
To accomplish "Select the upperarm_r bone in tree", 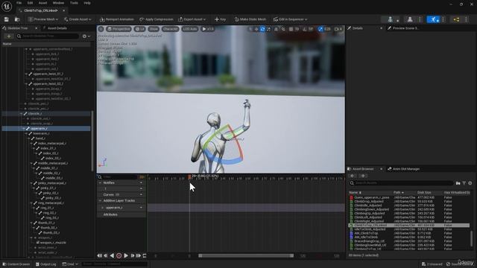I will click(46, 129).
